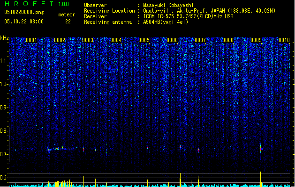Click the 0806 time marker
295x187 pixels.
172,40
